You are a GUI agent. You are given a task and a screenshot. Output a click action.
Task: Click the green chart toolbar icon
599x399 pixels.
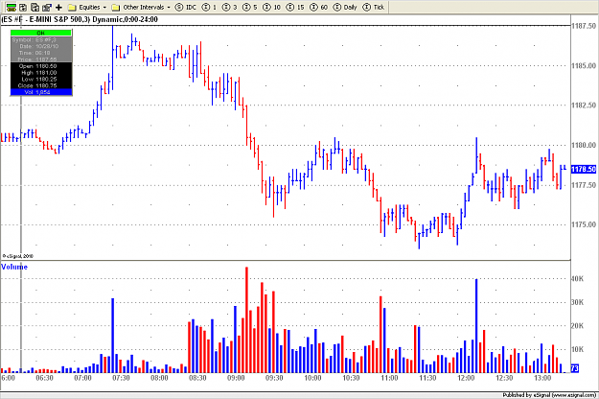(12, 7)
